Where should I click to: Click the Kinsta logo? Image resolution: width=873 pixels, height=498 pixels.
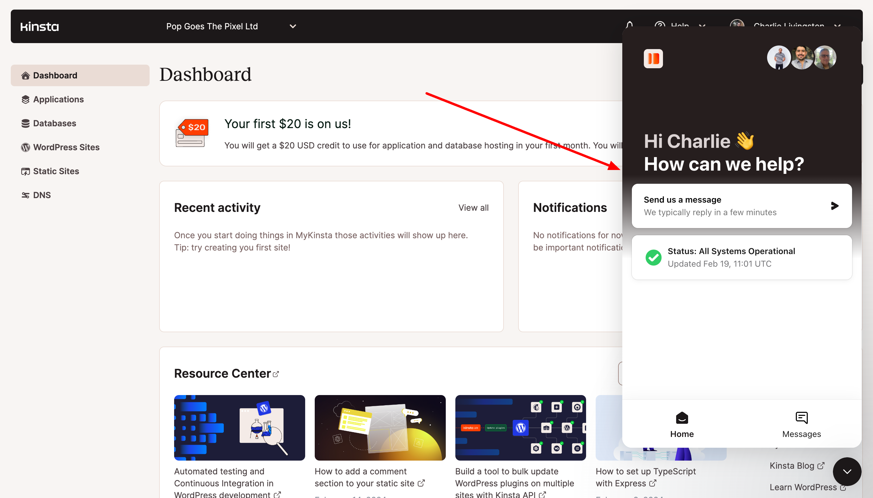click(39, 26)
